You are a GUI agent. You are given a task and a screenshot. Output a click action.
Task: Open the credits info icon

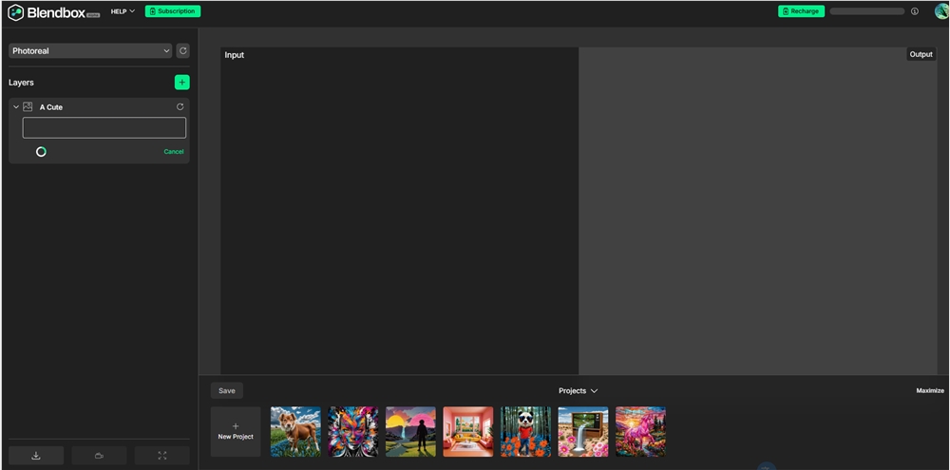(915, 11)
